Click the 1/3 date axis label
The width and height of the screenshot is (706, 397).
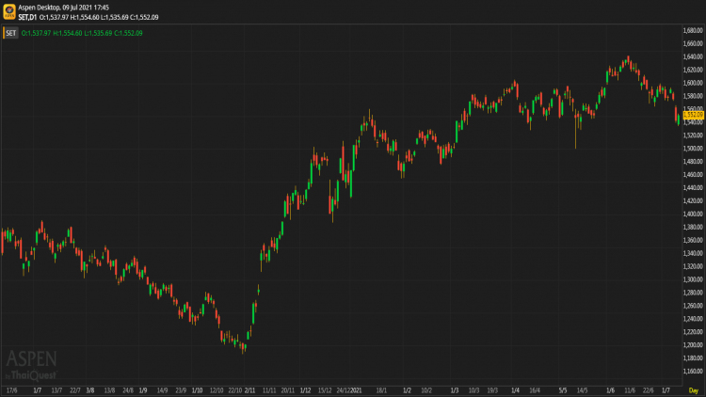pos(455,390)
